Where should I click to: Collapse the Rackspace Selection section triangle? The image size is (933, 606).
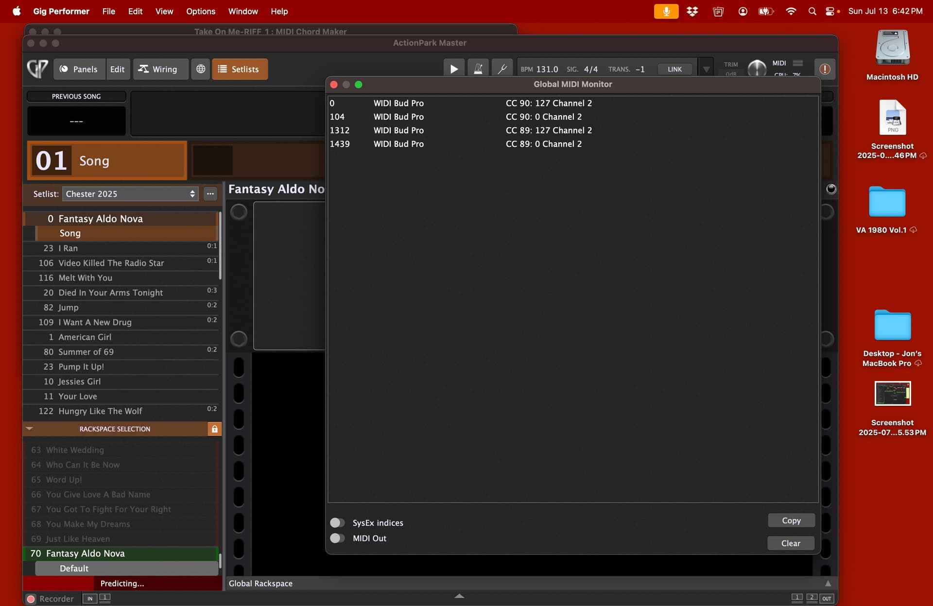click(x=29, y=429)
